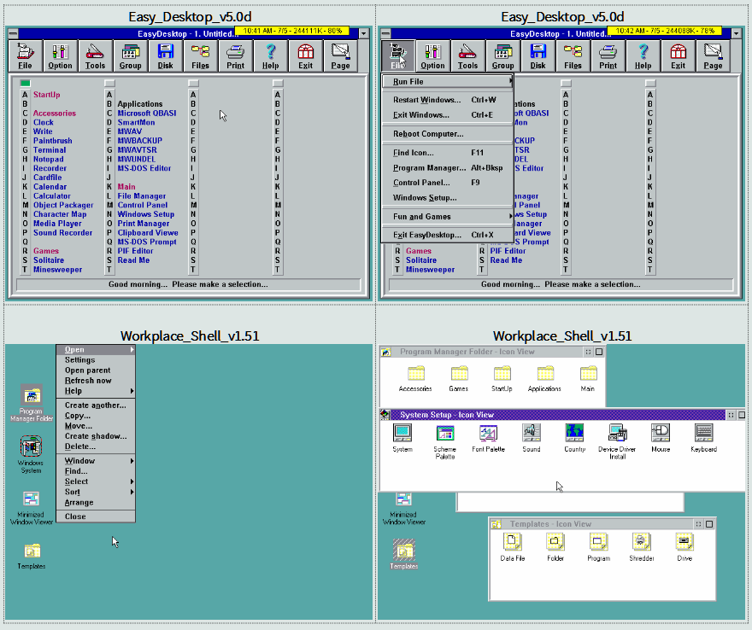Click the Disk icon in the 10:41 AM EasyDesktop window

click(x=165, y=56)
